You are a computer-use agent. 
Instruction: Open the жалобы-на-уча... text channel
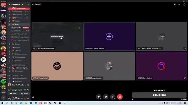point(19,68)
